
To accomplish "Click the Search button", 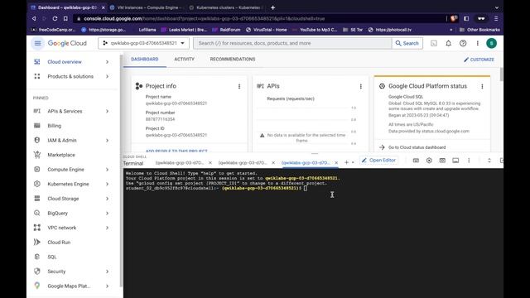I will (x=407, y=43).
